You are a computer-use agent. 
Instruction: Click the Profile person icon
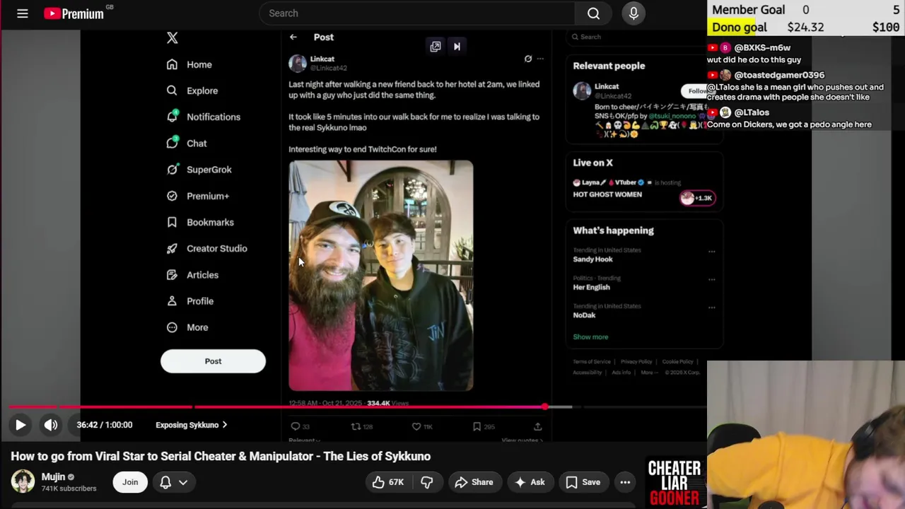click(172, 301)
